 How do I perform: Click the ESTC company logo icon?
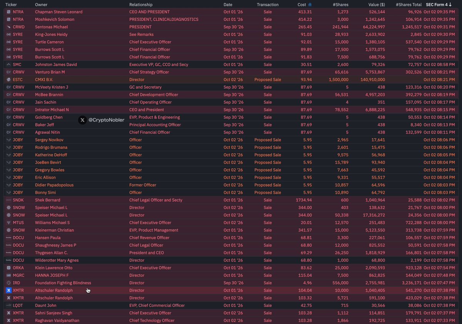8,79
